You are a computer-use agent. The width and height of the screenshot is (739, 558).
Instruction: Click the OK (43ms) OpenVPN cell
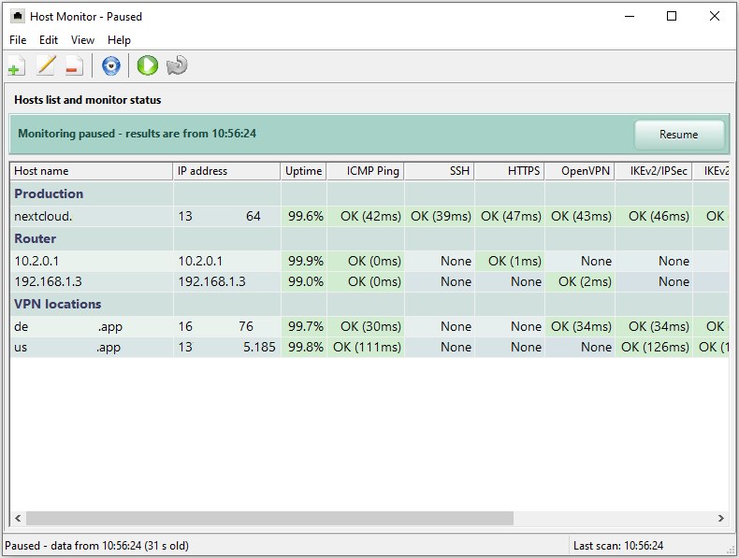(x=580, y=216)
